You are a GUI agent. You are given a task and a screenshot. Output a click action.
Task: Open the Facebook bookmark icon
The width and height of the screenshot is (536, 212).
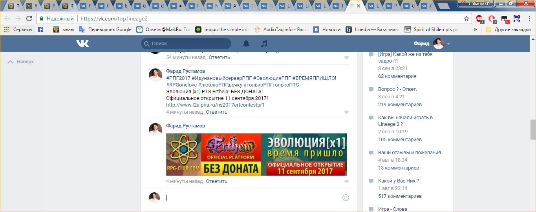pos(40,29)
